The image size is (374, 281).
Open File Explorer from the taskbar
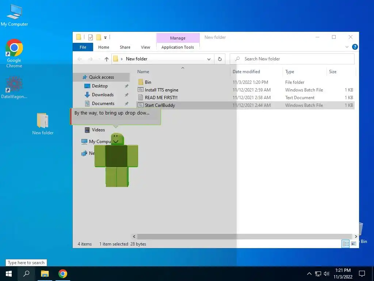point(45,274)
